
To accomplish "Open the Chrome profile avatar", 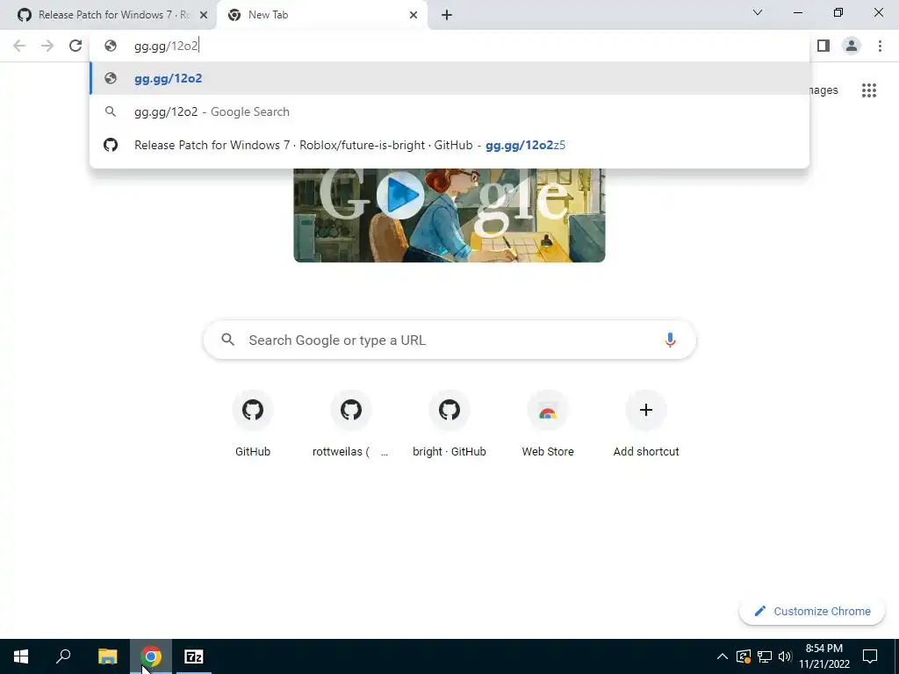I will [x=852, y=46].
